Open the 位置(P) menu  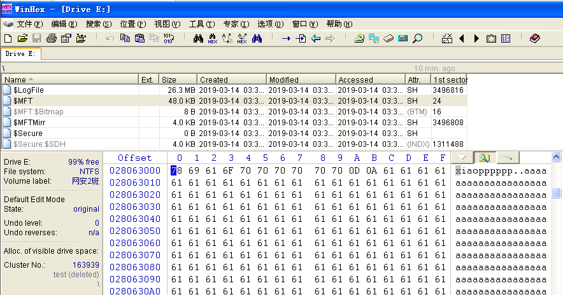click(x=133, y=24)
